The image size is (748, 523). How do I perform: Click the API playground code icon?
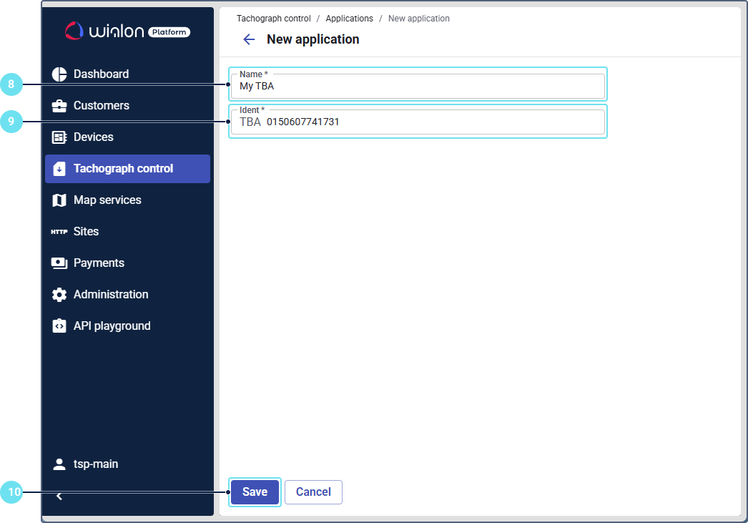pyautogui.click(x=59, y=326)
